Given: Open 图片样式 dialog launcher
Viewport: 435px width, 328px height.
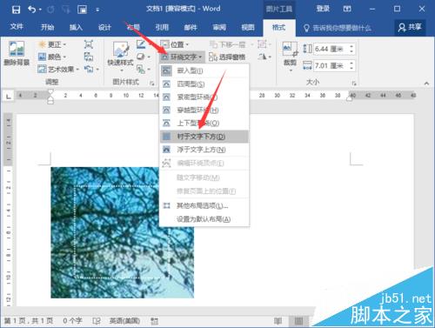Looking at the screenshot, I should [152, 84].
